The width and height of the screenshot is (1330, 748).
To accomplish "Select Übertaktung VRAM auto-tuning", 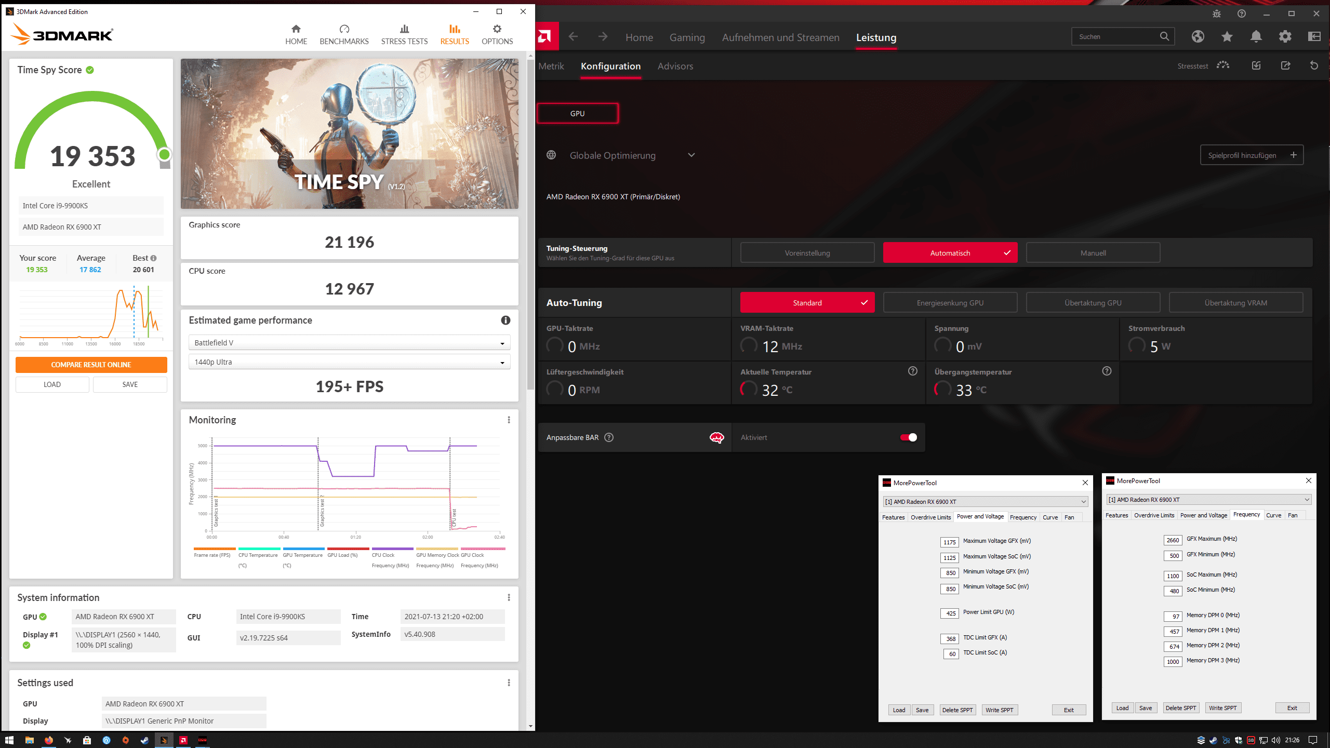I will point(1236,302).
